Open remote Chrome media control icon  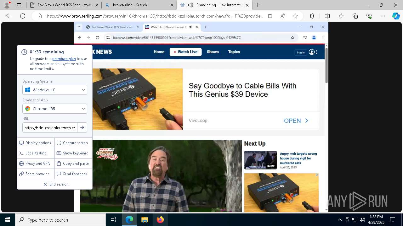[x=305, y=38]
